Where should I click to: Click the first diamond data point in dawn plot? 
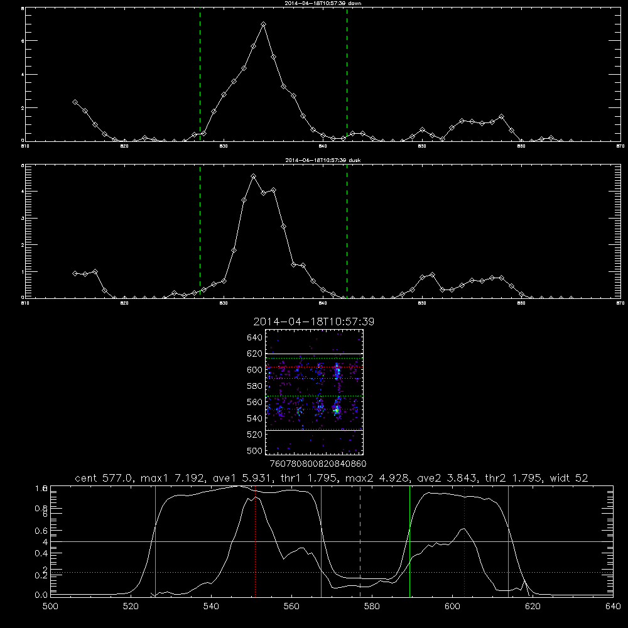(75, 102)
